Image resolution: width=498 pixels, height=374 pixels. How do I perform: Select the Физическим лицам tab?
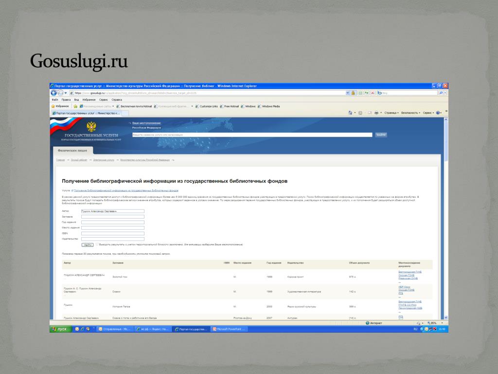[x=72, y=150]
